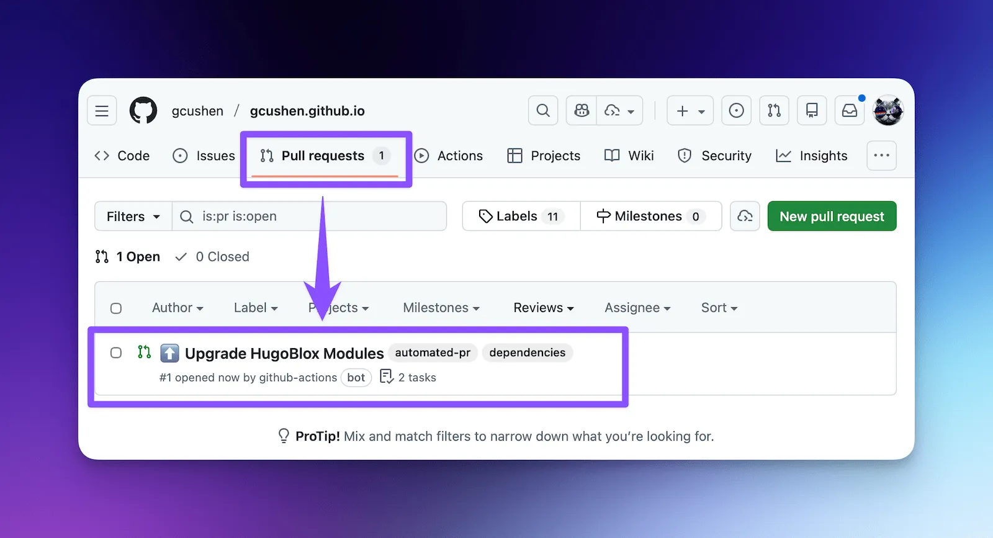993x538 pixels.
Task: Open the user avatar menu
Action: click(x=888, y=110)
